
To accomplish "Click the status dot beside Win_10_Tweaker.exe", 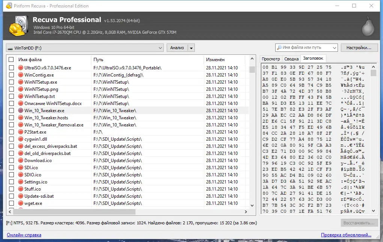I will (x=21, y=111).
